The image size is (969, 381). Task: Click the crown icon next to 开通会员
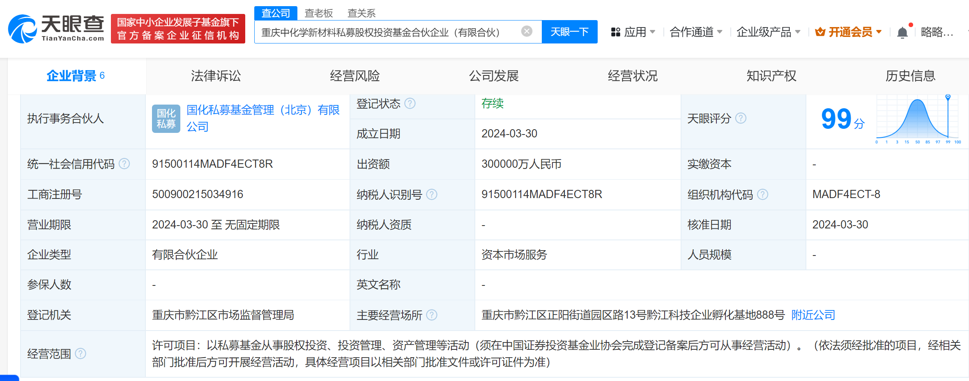(819, 32)
